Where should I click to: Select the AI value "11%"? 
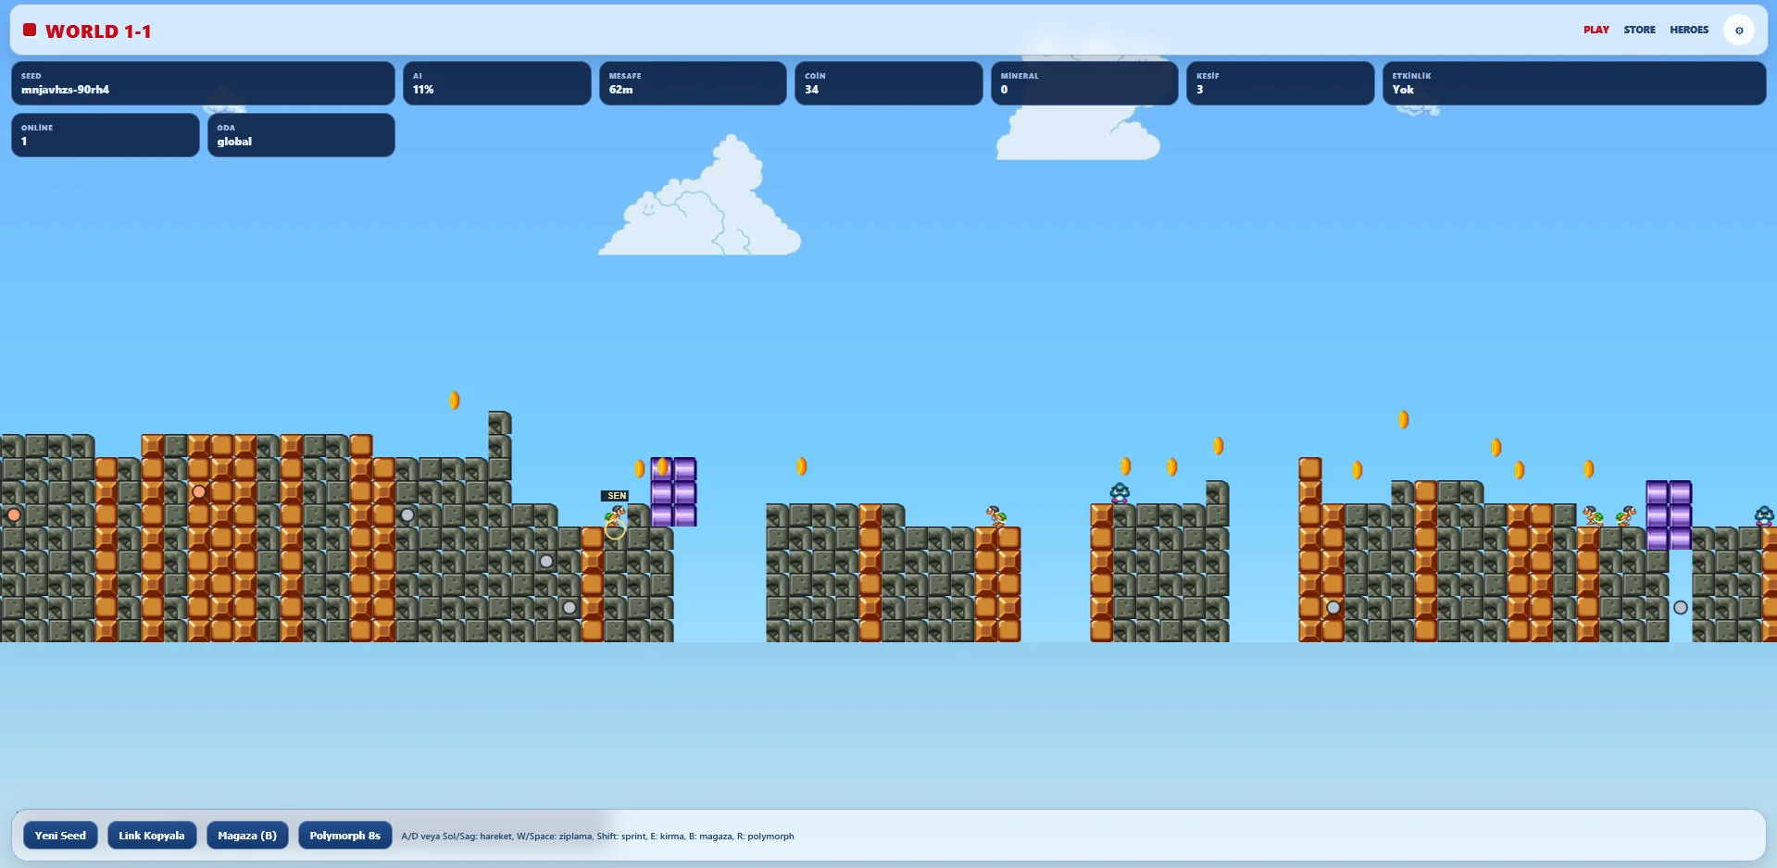coord(423,90)
